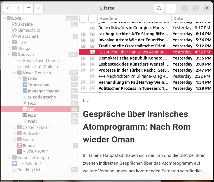Open the manager magazin feed

point(40,91)
